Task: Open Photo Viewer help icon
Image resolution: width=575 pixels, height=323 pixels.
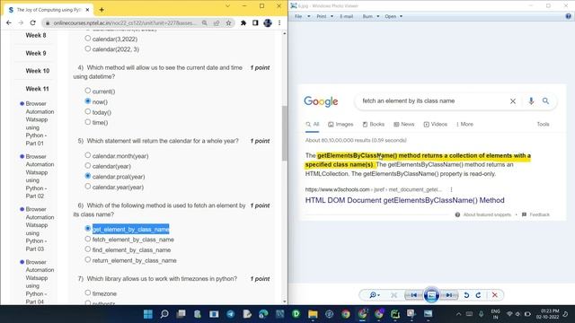Action: coord(568,16)
